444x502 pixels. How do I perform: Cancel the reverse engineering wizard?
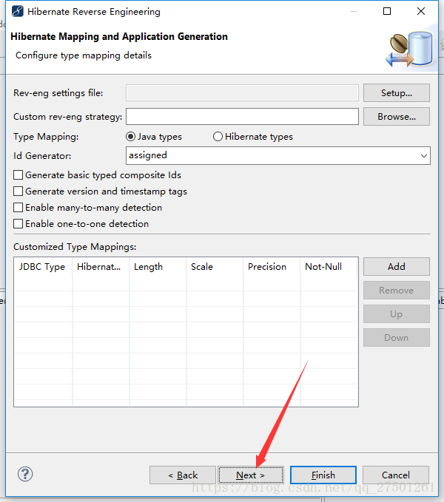tap(396, 475)
